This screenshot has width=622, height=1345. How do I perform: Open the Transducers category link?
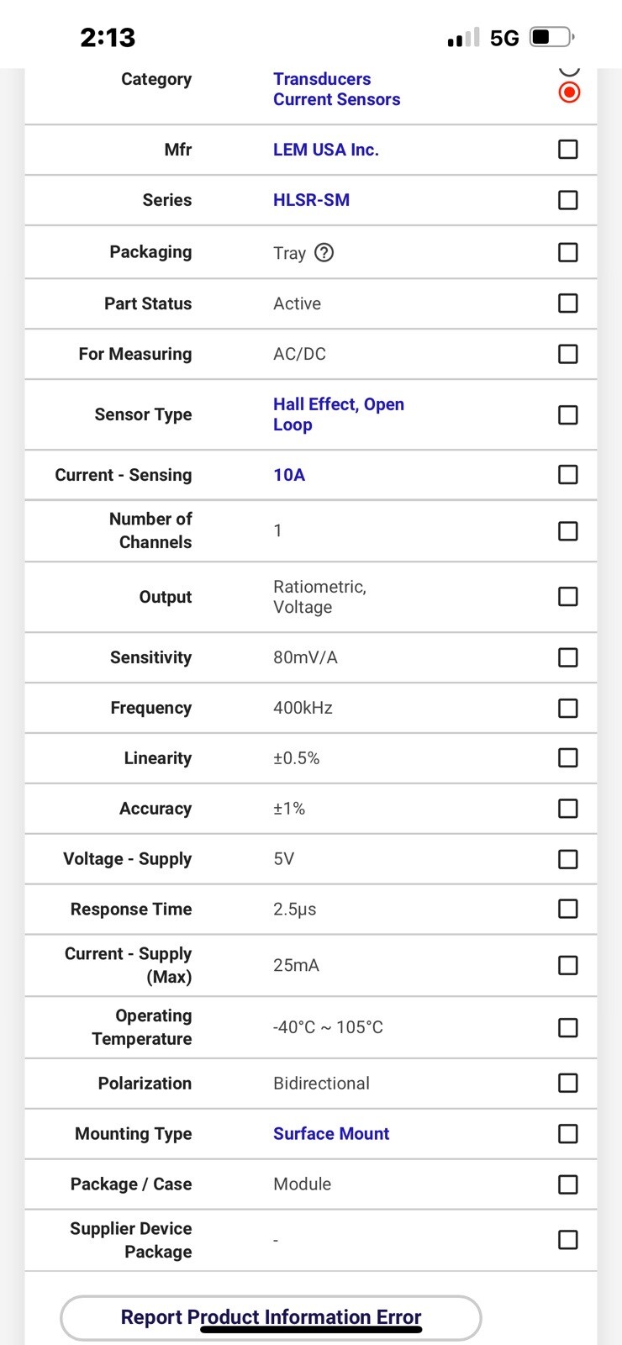click(x=322, y=79)
